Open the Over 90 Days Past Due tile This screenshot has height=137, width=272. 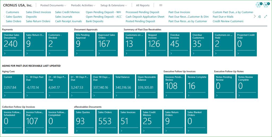[102, 86]
